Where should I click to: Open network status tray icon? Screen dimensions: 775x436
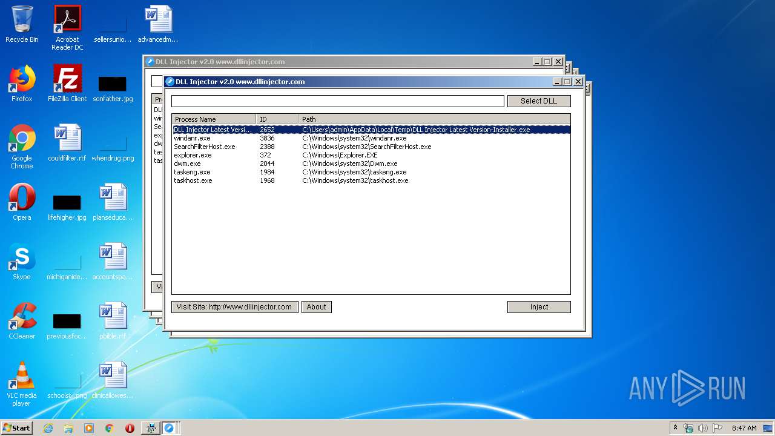[x=688, y=428]
